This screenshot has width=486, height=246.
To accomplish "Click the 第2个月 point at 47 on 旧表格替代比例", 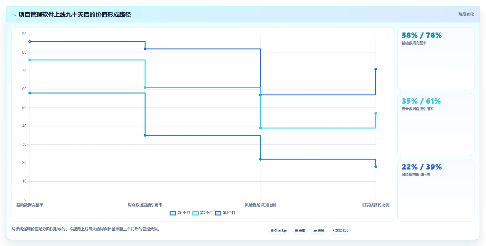I will coord(376,113).
